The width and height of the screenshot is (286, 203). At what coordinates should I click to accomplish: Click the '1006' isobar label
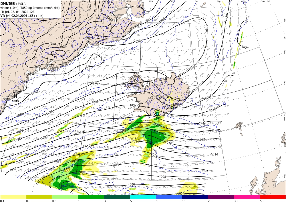tap(131, 185)
